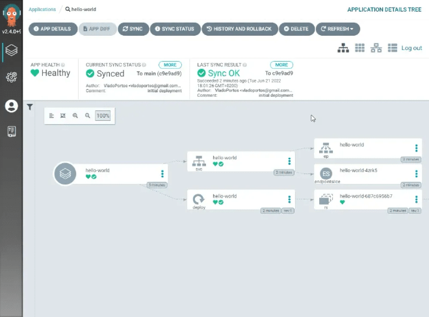
Task: Open History and Rollback
Action: click(240, 29)
